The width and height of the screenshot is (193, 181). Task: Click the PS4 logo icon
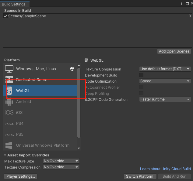9,124
